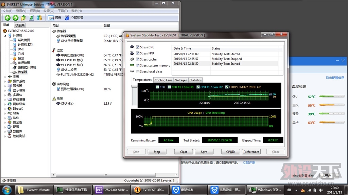
Task: Expand the 多媒体 tree node
Action: [x=5, y=95]
